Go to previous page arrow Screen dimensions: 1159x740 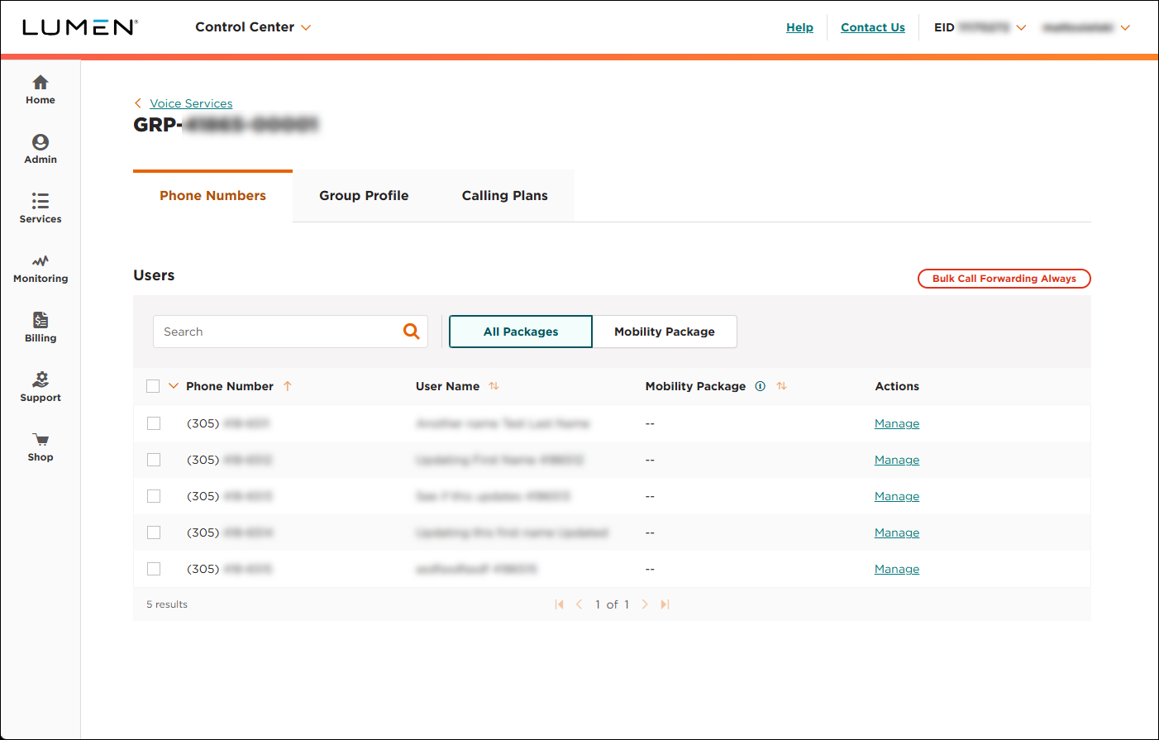[x=579, y=604]
